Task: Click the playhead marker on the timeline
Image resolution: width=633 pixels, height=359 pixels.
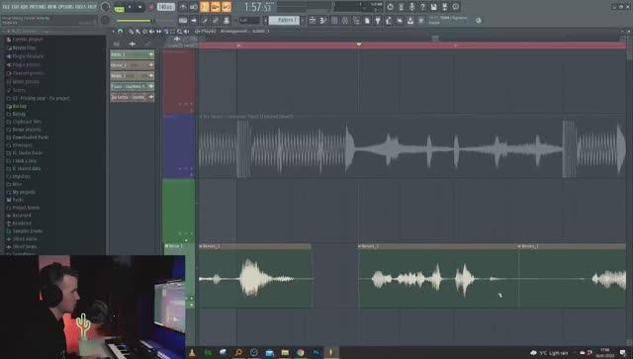Action: [359, 45]
